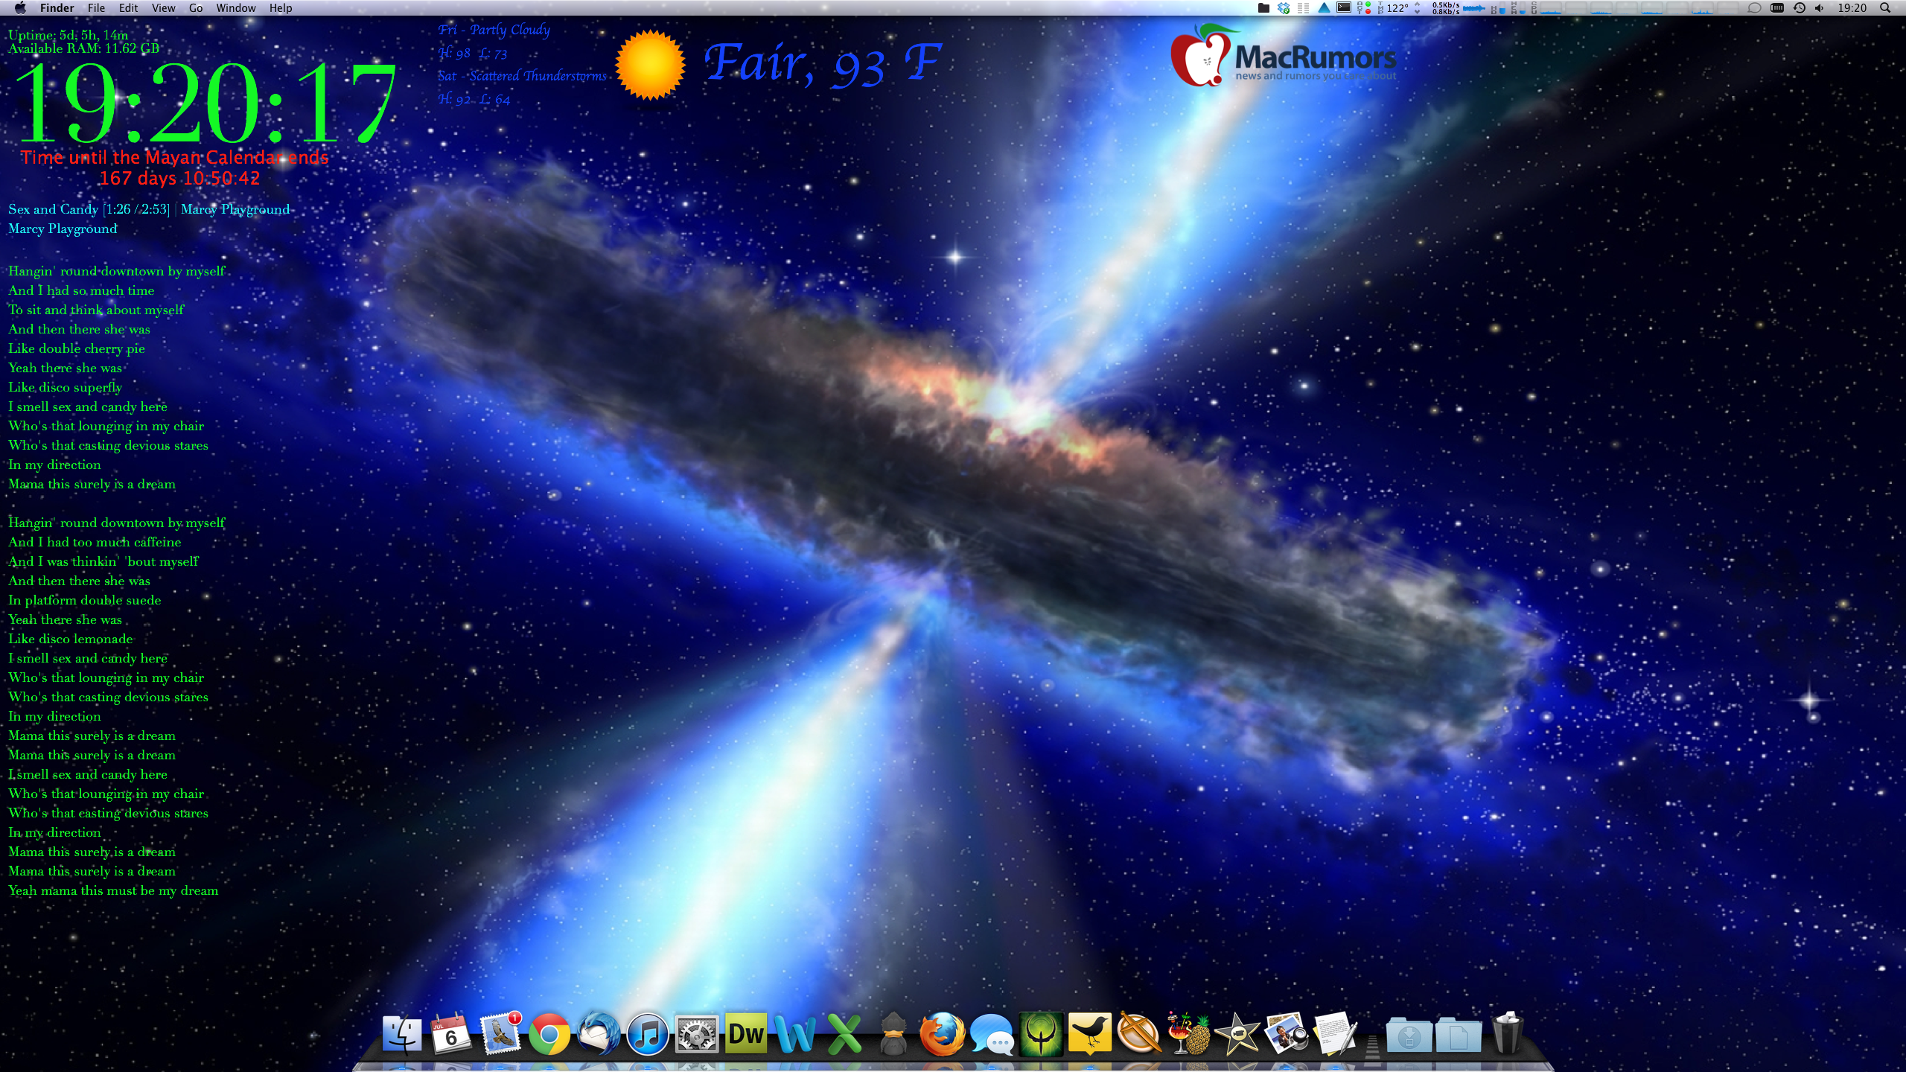Open Finder from the Dock
The image size is (1906, 1072).
tap(402, 1034)
